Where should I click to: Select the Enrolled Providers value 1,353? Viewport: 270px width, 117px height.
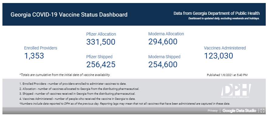pyautogui.click(x=34, y=56)
